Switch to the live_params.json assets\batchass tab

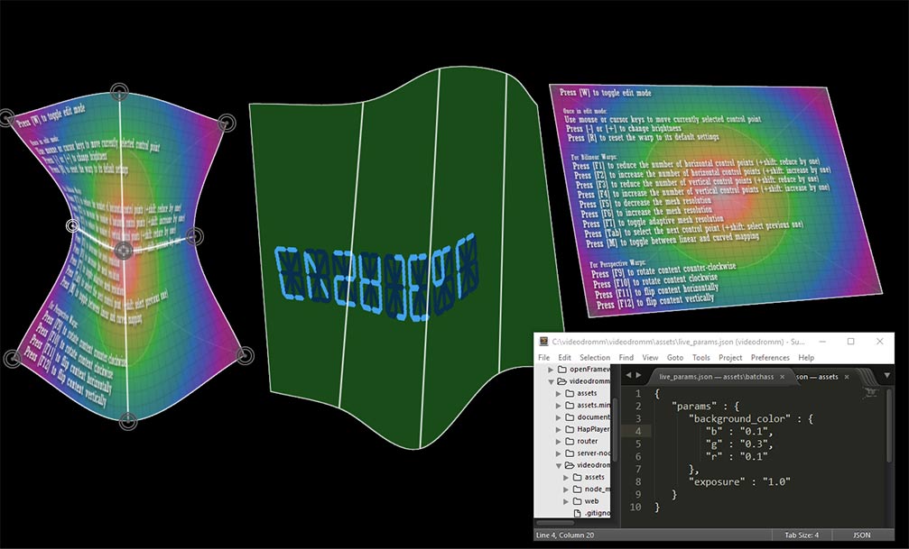point(716,376)
